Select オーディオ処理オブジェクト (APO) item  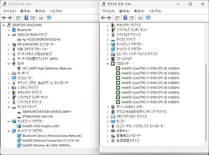(37, 59)
